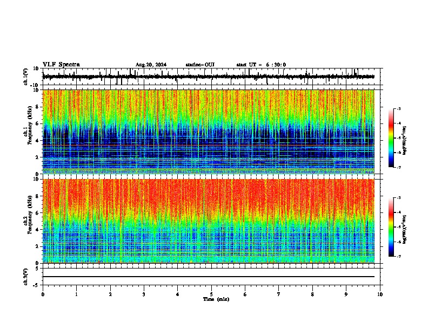Select the "start UT = 6 :30: 0" text
The image size is (428, 330).
point(261,65)
